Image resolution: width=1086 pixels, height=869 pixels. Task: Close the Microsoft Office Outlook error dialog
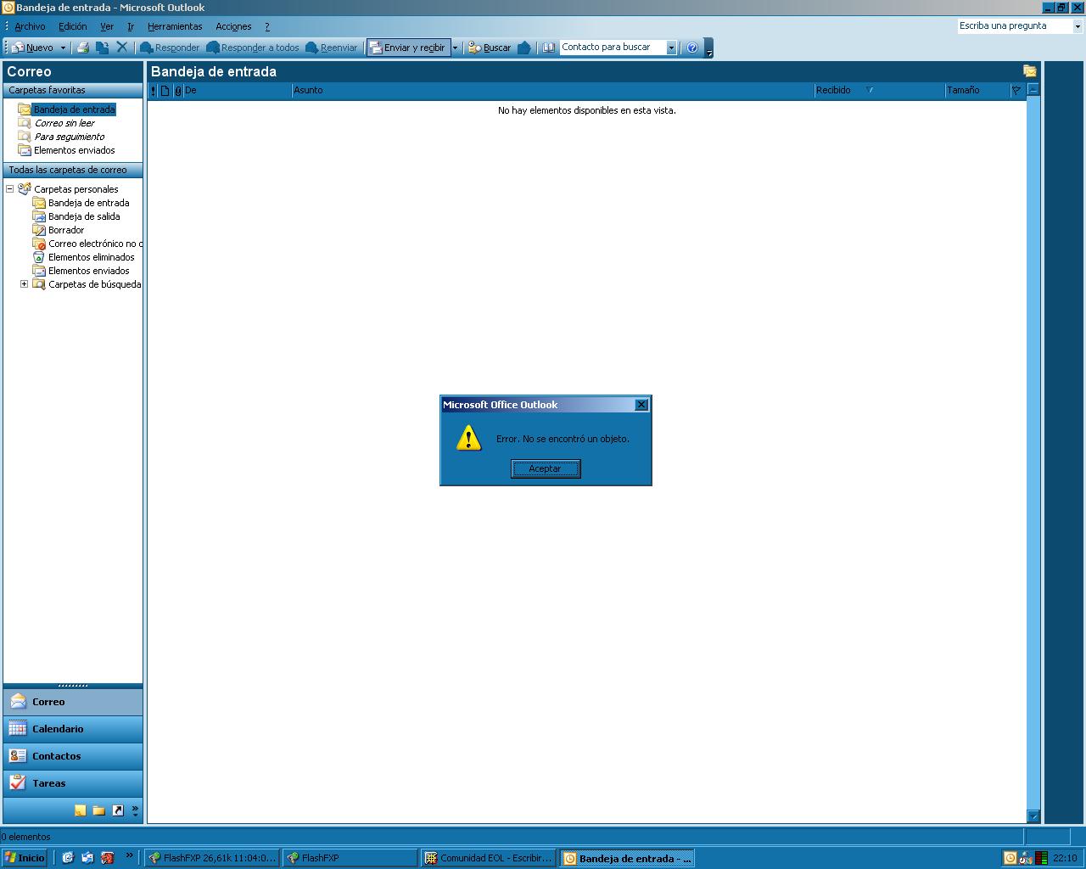(x=641, y=405)
